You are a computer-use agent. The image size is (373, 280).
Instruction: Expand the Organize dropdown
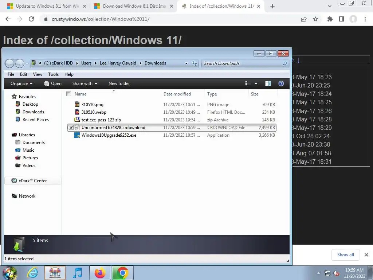21,83
